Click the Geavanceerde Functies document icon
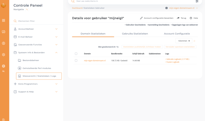Screen dimensions: 205x121 pyautogui.click(x=15, y=45)
